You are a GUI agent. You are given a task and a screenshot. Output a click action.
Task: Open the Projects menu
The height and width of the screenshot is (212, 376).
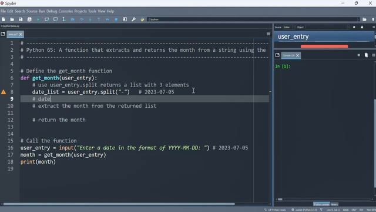[x=80, y=11]
